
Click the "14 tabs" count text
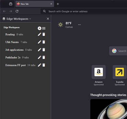(x=31, y=65)
